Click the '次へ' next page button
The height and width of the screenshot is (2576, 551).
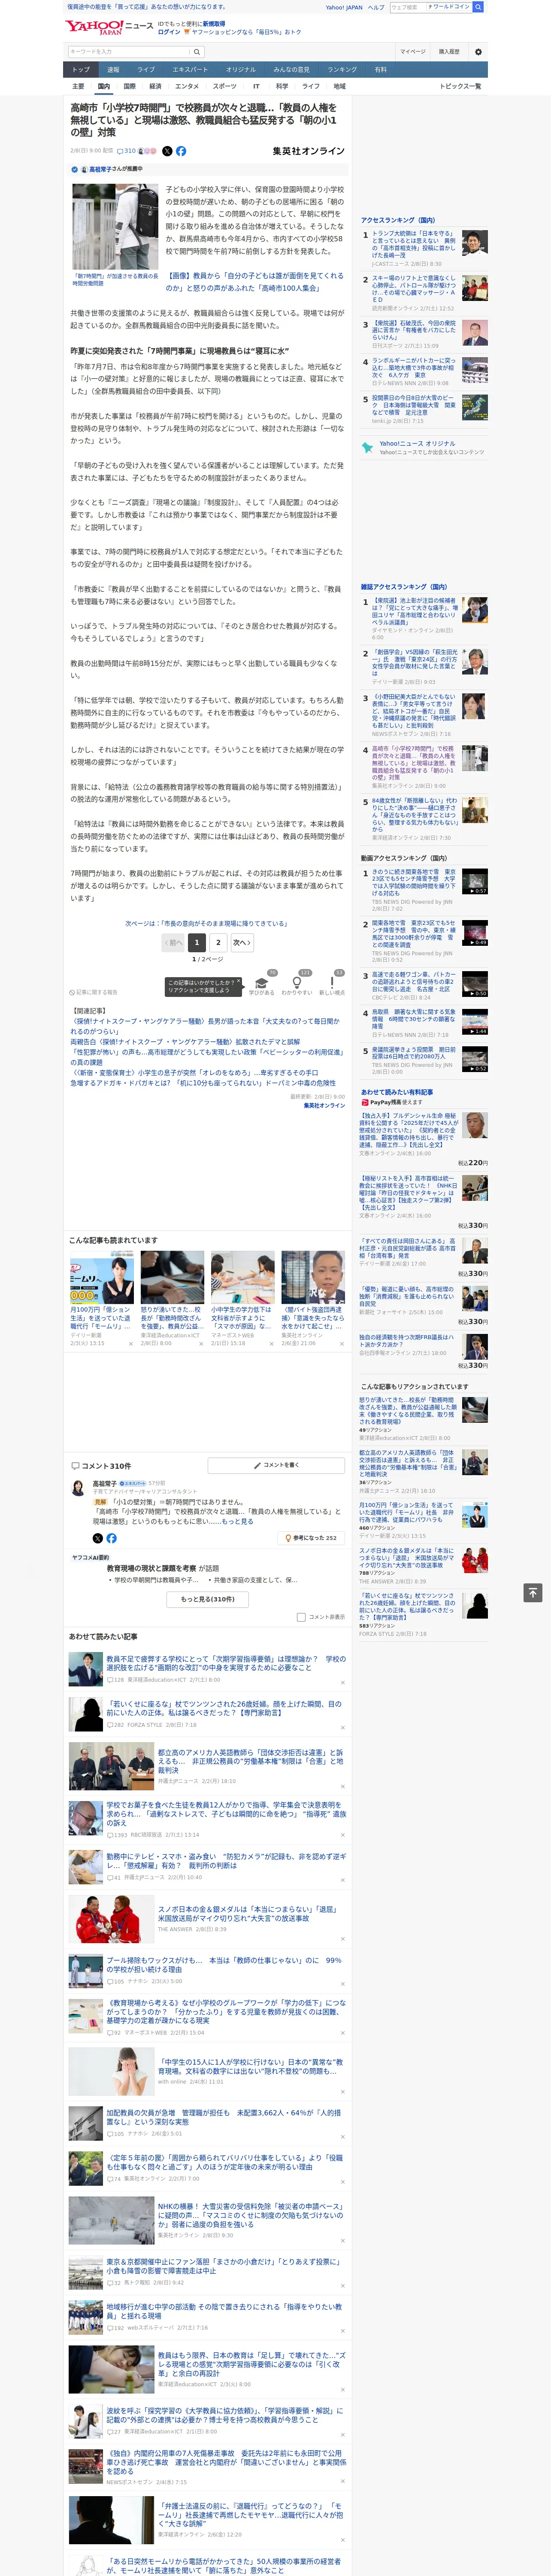coord(242,942)
